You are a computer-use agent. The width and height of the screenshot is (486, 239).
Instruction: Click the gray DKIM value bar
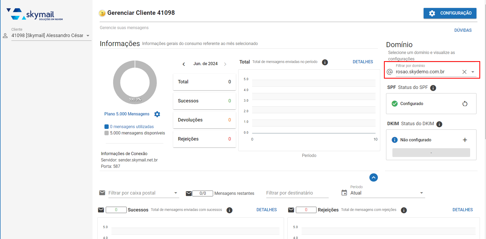click(431, 153)
